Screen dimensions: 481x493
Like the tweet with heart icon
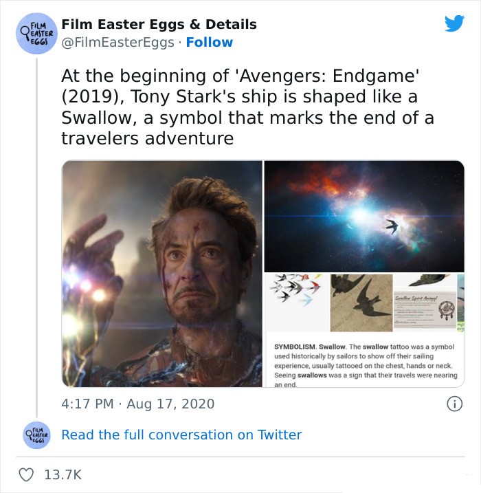click(x=26, y=474)
